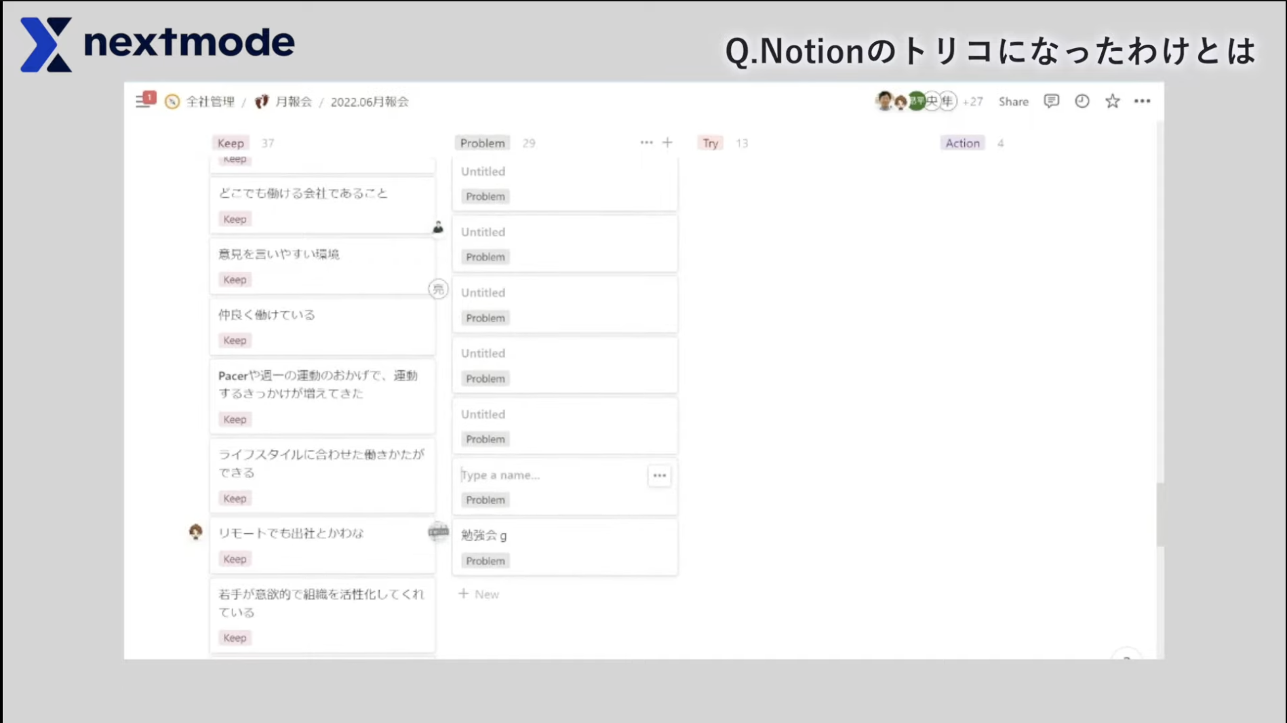Click the ••• button on the unnamed card

tap(658, 475)
